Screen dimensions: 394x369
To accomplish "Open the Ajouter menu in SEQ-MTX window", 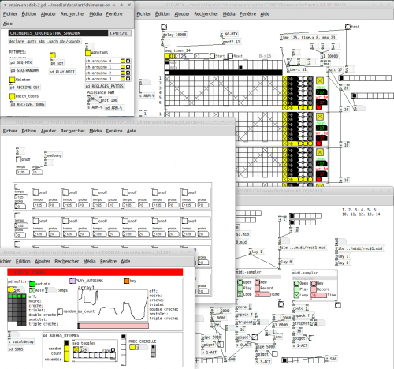I will [182, 14].
